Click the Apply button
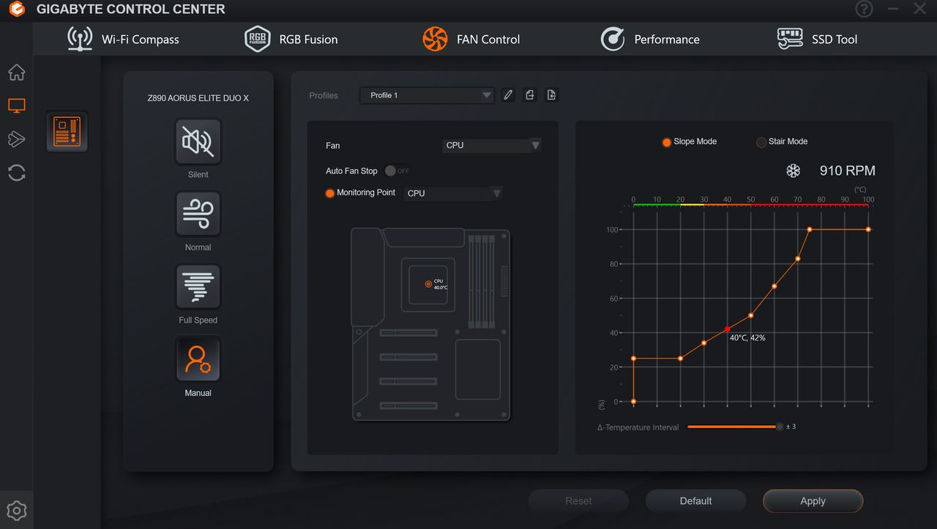Image resolution: width=937 pixels, height=529 pixels. (x=813, y=501)
